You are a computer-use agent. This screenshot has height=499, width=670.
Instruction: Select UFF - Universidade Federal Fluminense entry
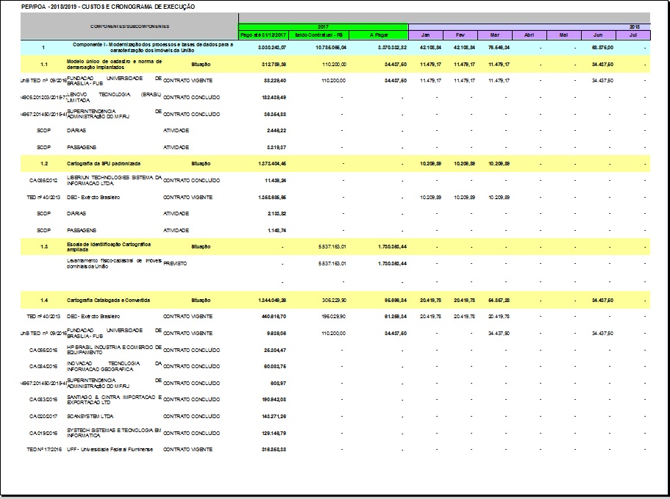[110, 449]
